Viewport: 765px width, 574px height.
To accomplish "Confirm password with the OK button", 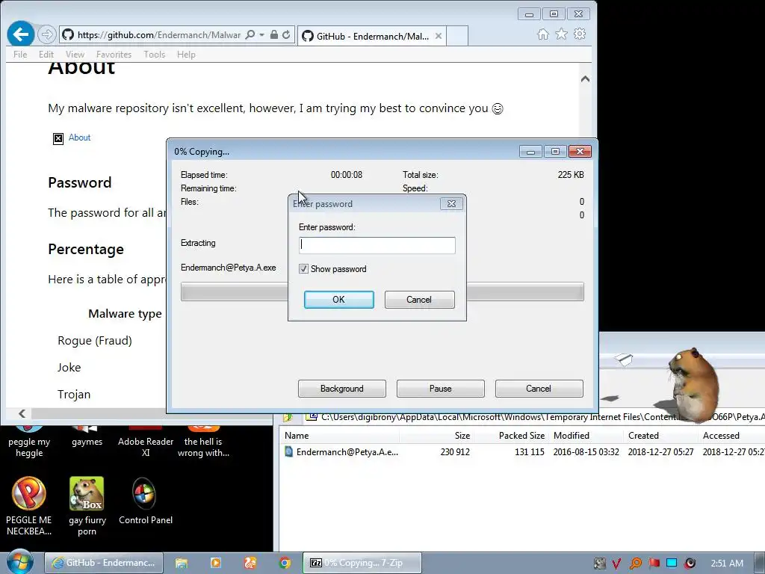I will [x=338, y=300].
